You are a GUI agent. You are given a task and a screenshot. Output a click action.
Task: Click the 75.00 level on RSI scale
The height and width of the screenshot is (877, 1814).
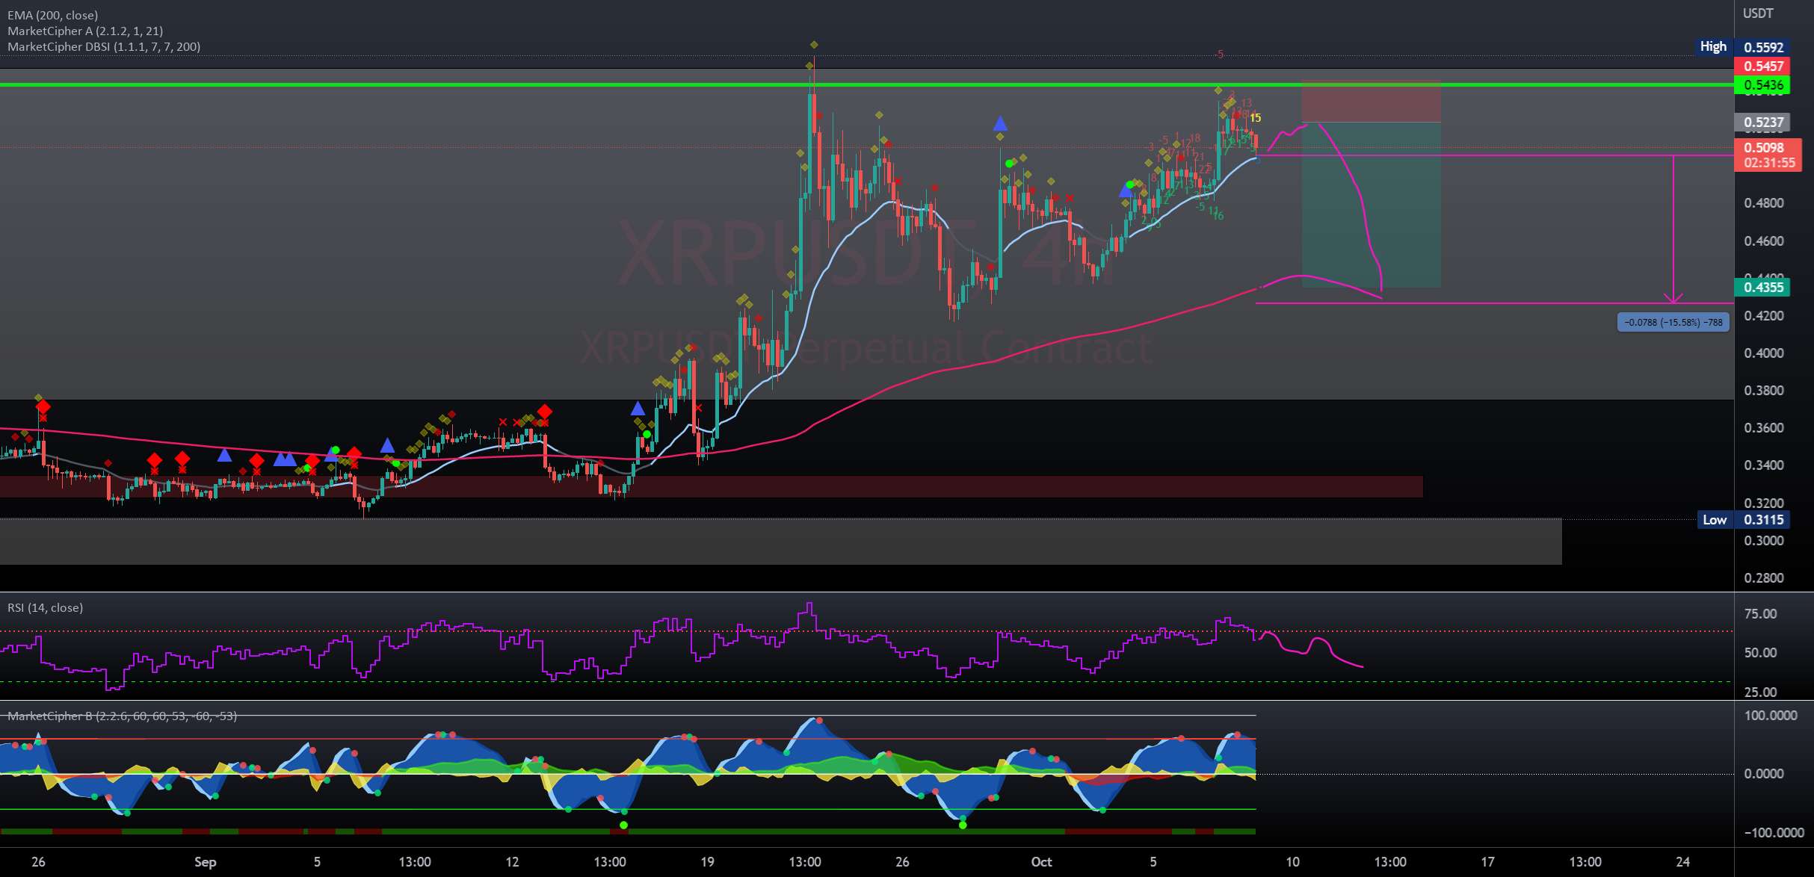1760,613
